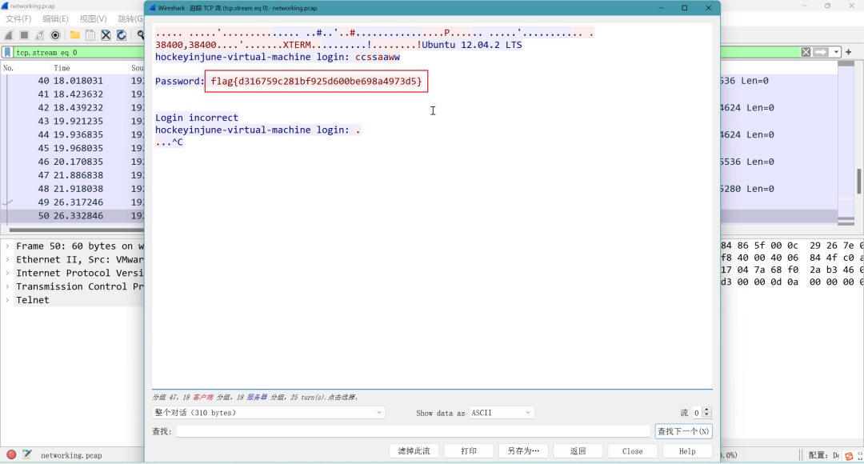This screenshot has height=464, width=864.
Task: Click the 打印 button
Action: 468,450
